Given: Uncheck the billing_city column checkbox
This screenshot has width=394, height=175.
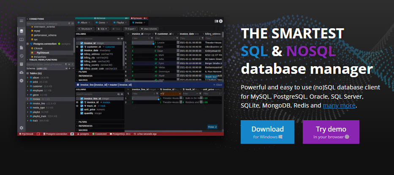Looking at the screenshot, I should (82, 58).
